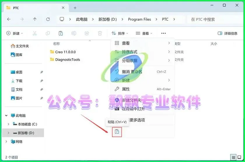Click the PTC tab title
The height and width of the screenshot is (162, 245).
click(x=16, y=8)
